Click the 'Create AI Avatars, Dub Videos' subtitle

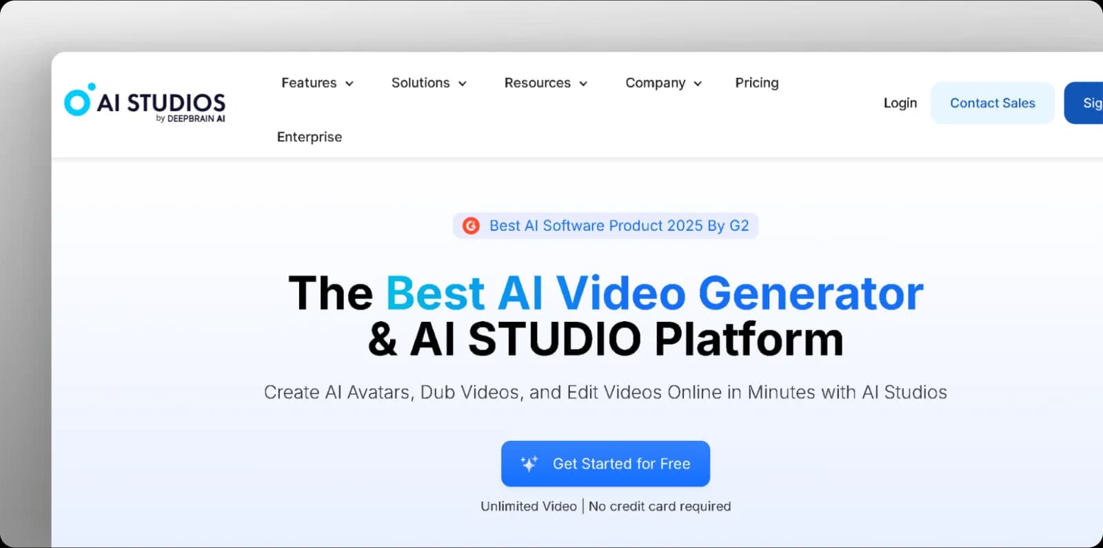coord(605,392)
